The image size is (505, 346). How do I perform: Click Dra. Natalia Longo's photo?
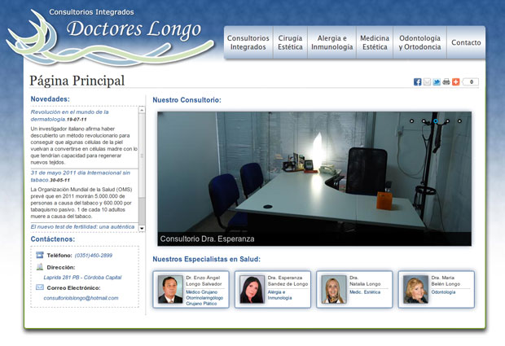[x=334, y=289]
